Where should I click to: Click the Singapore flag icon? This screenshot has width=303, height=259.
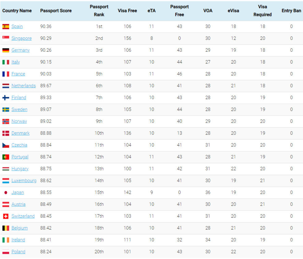pos(6,38)
